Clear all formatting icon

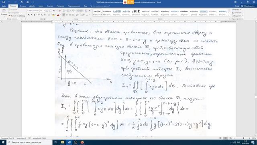coord(59,11)
